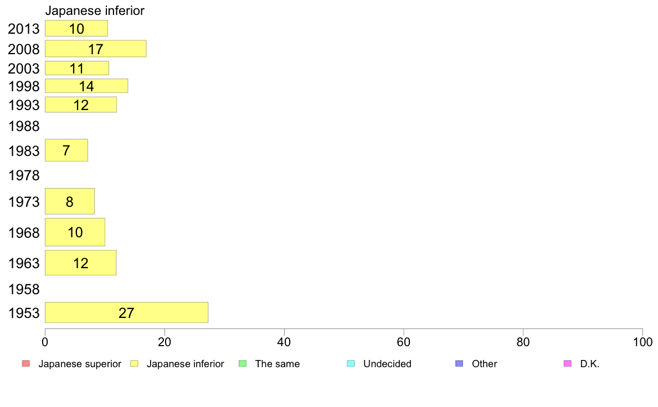The width and height of the screenshot is (658, 407).
Task: Click the 40 tick on the x-axis
Action: click(x=284, y=342)
